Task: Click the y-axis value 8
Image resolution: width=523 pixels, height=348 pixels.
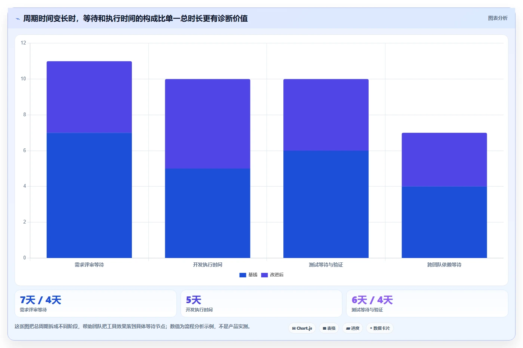Action: tap(25, 115)
